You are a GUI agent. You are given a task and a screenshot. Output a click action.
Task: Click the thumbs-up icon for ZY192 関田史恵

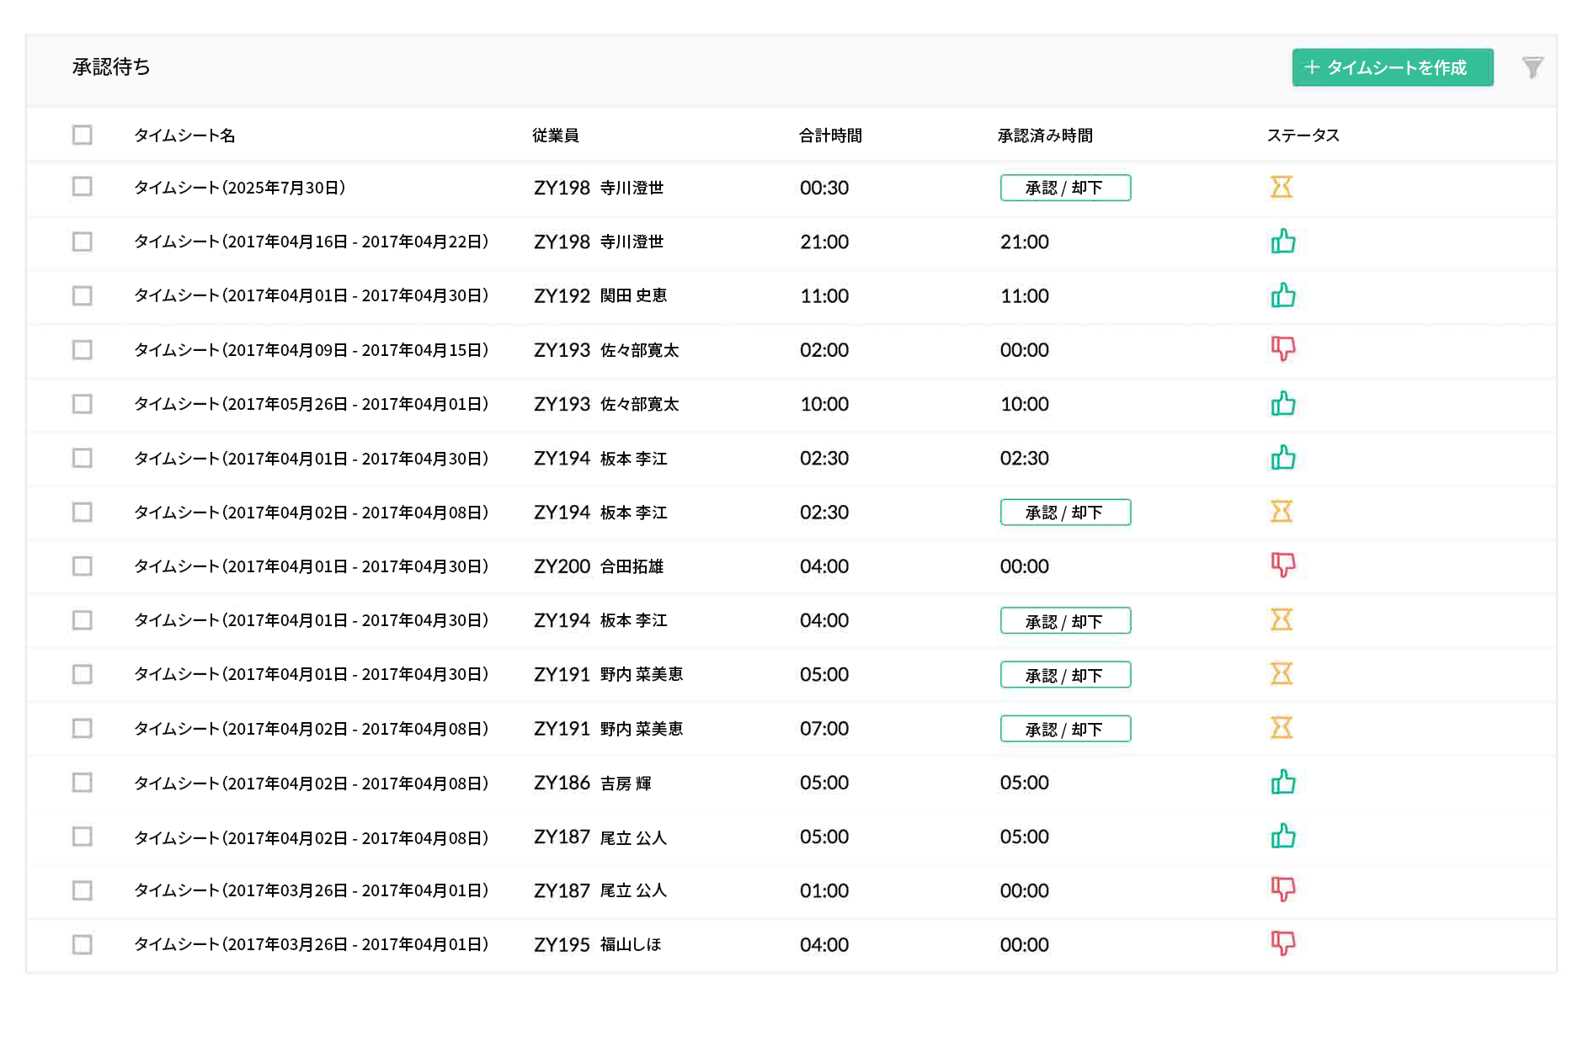pyautogui.click(x=1281, y=296)
